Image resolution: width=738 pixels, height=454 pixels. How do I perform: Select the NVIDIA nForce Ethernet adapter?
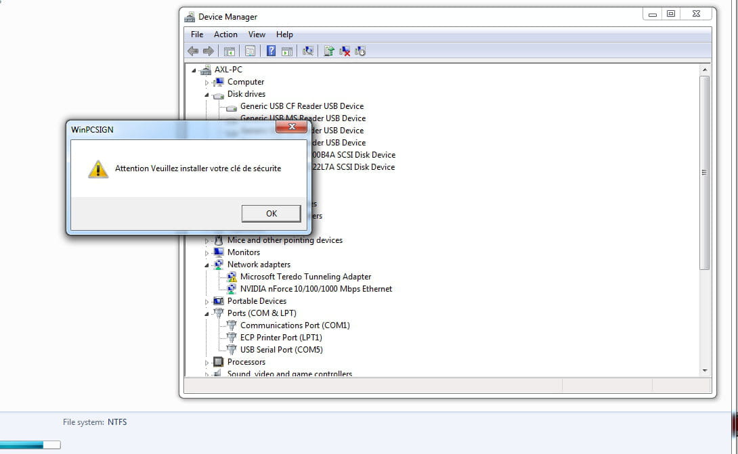tap(316, 288)
